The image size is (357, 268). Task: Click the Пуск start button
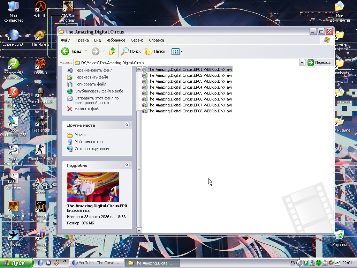point(16,263)
